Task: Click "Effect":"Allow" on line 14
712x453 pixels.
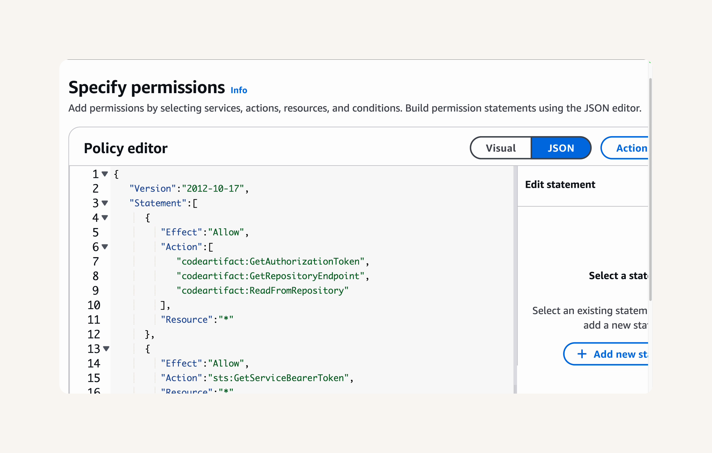Action: point(205,363)
